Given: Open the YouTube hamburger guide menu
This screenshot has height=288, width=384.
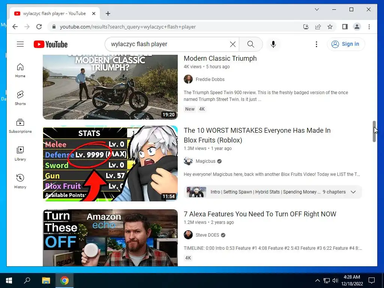Looking at the screenshot, I should click(20, 44).
